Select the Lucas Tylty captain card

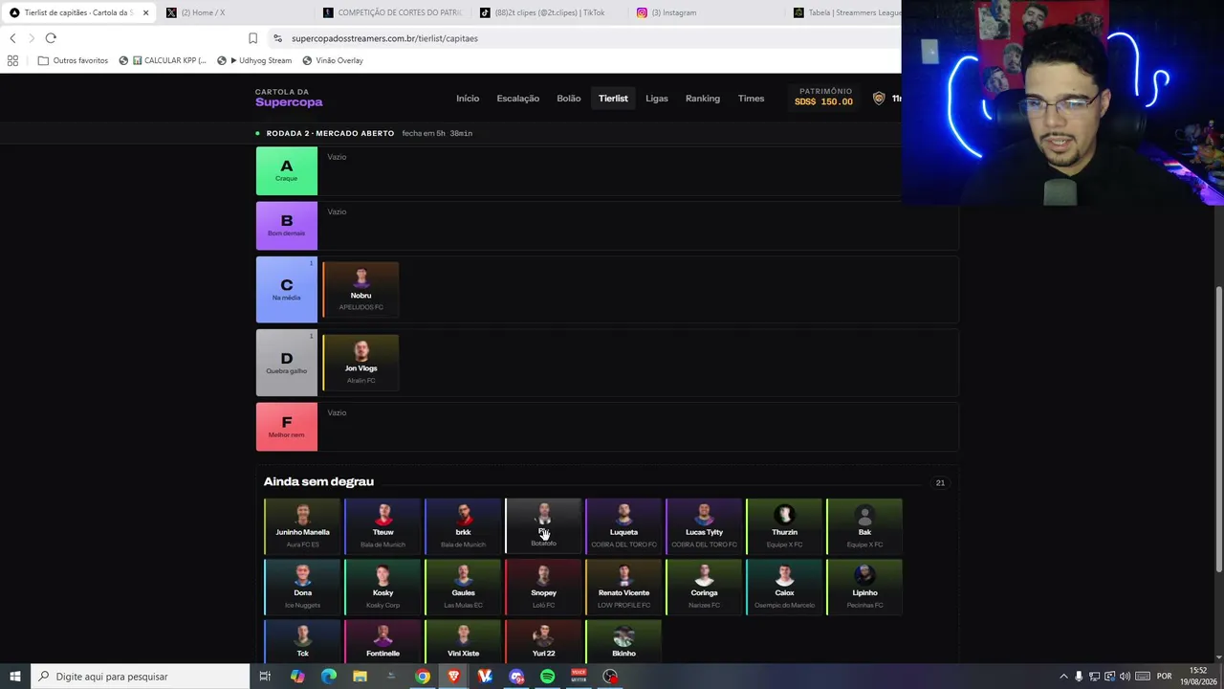click(704, 525)
